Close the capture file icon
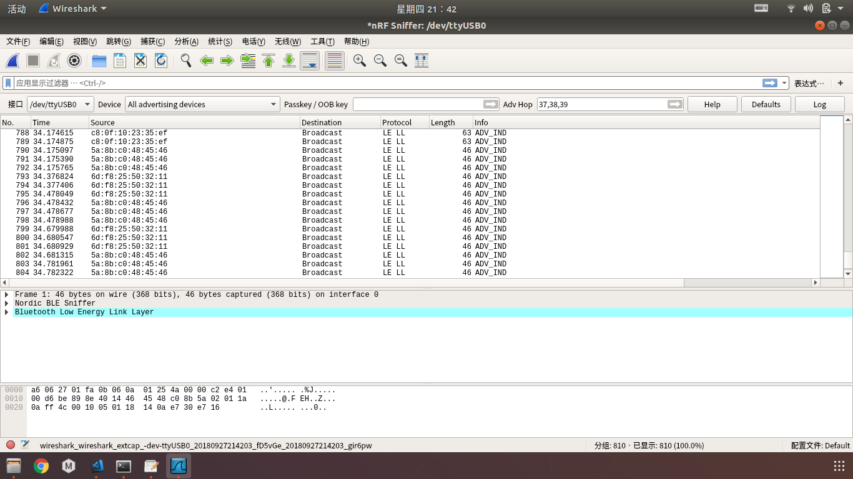Screen dimensions: 853x479 (141, 60)
